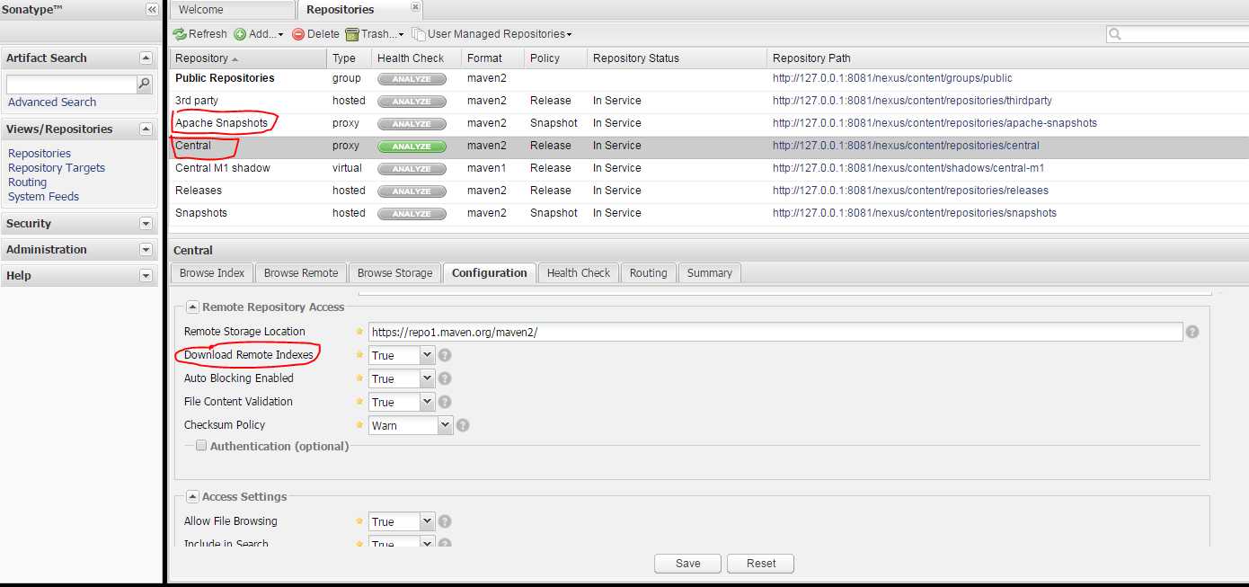Open Allow File Browsing dropdown

(427, 521)
